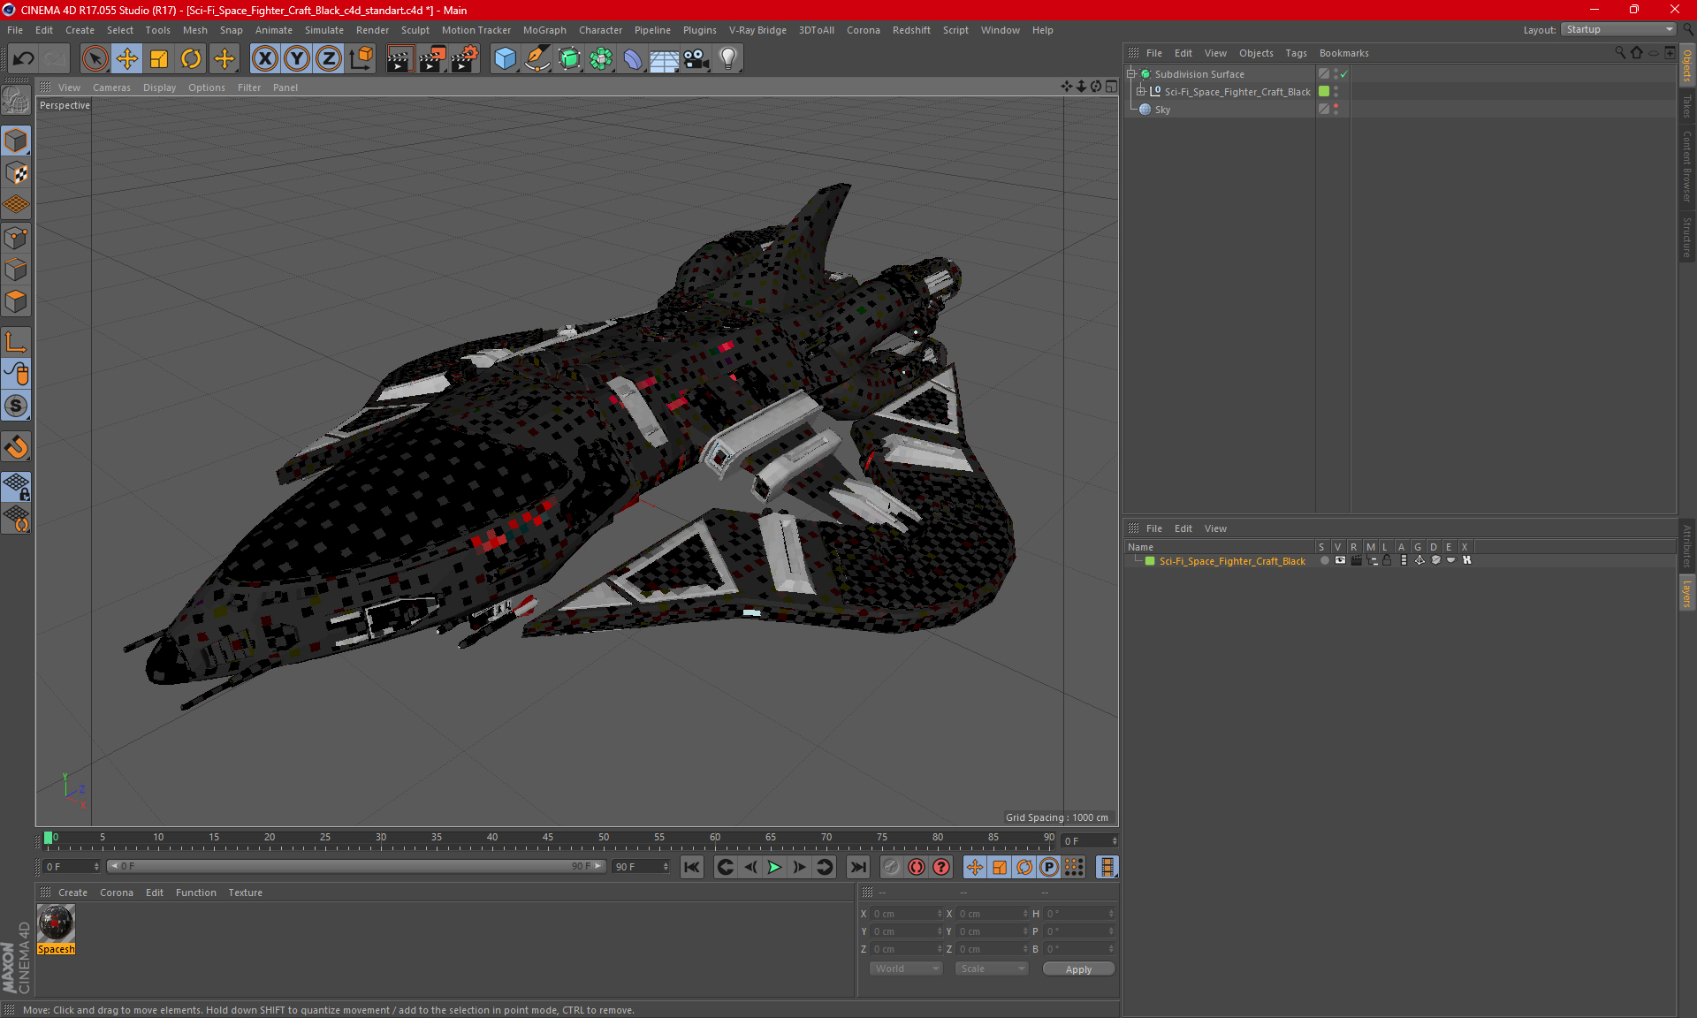Open Objects manager Bookmarks menu
The width and height of the screenshot is (1697, 1018).
(1343, 53)
